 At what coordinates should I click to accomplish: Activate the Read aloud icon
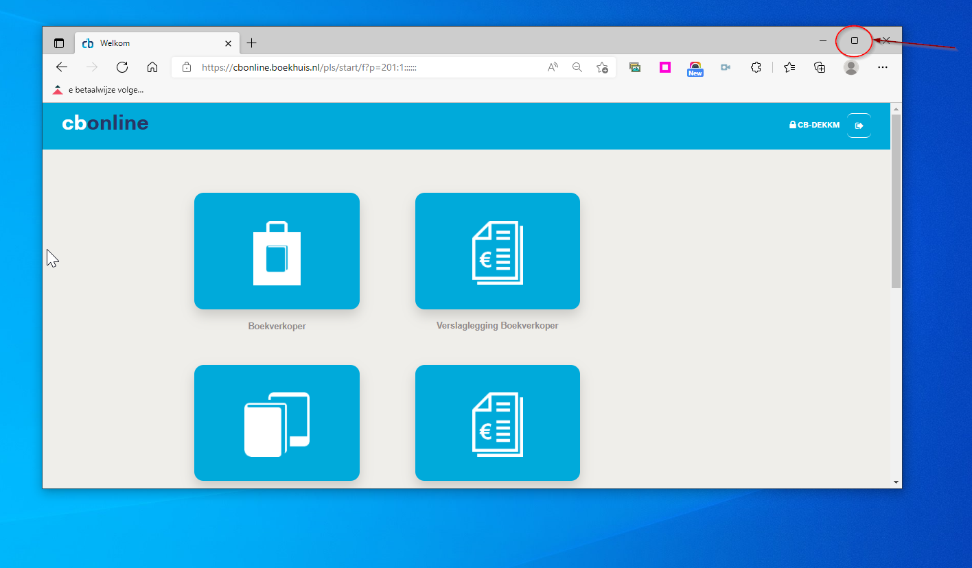point(553,67)
